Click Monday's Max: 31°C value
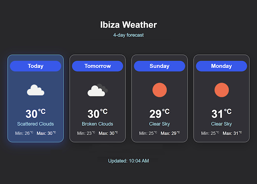This screenshot has width=257, height=184. (232, 133)
